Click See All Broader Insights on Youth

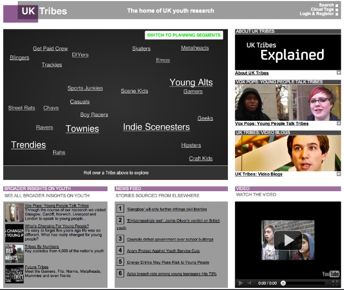(47, 195)
